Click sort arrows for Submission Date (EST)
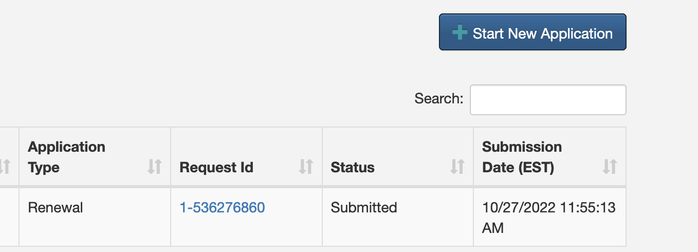This screenshot has width=698, height=252. click(610, 166)
